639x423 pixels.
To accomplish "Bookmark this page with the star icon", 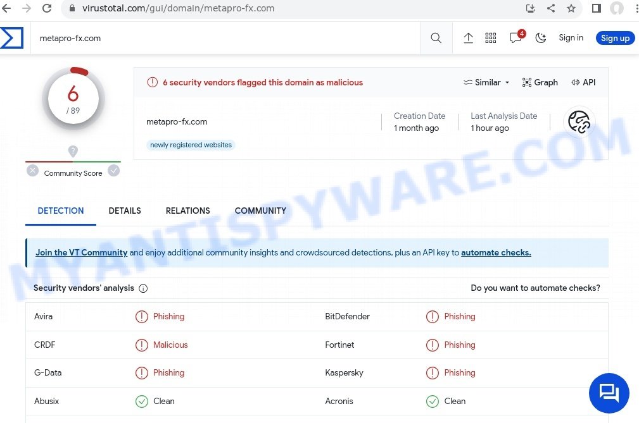I will pos(571,8).
